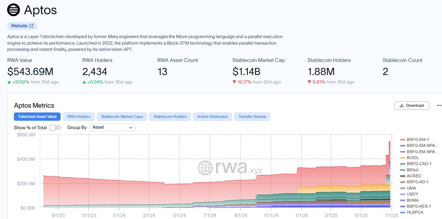
Task: Toggle HLSPCA legend entry
Action: 412,212
